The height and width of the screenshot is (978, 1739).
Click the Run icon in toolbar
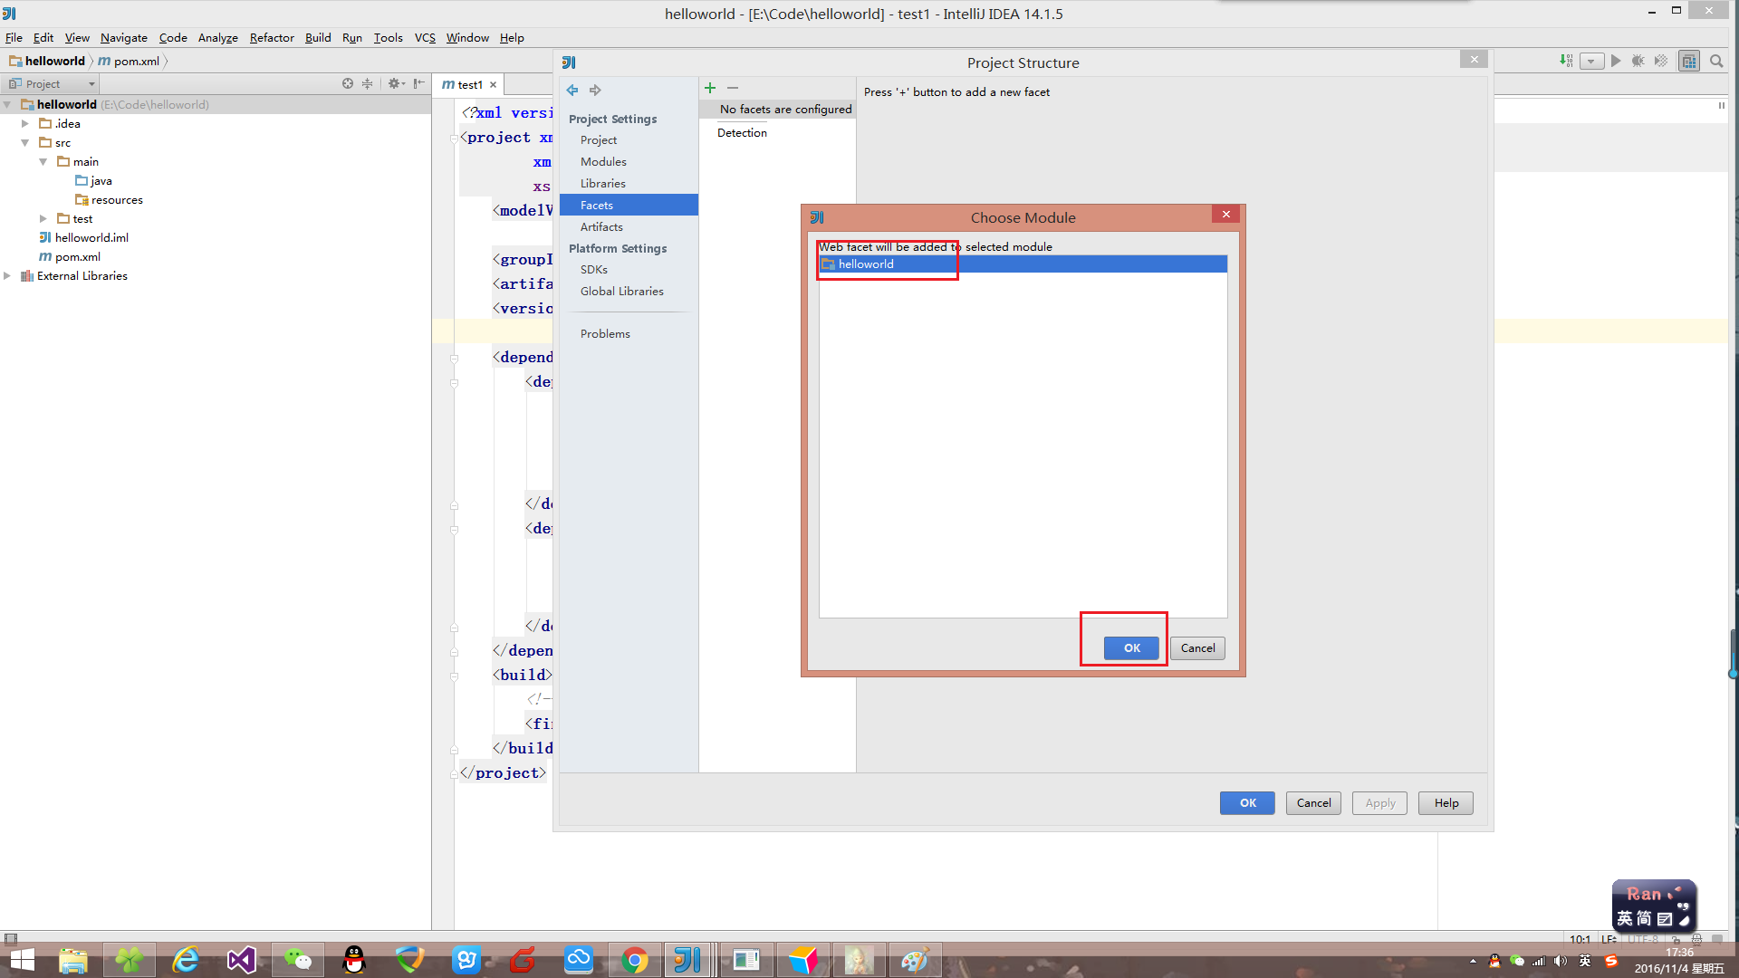coord(1616,62)
